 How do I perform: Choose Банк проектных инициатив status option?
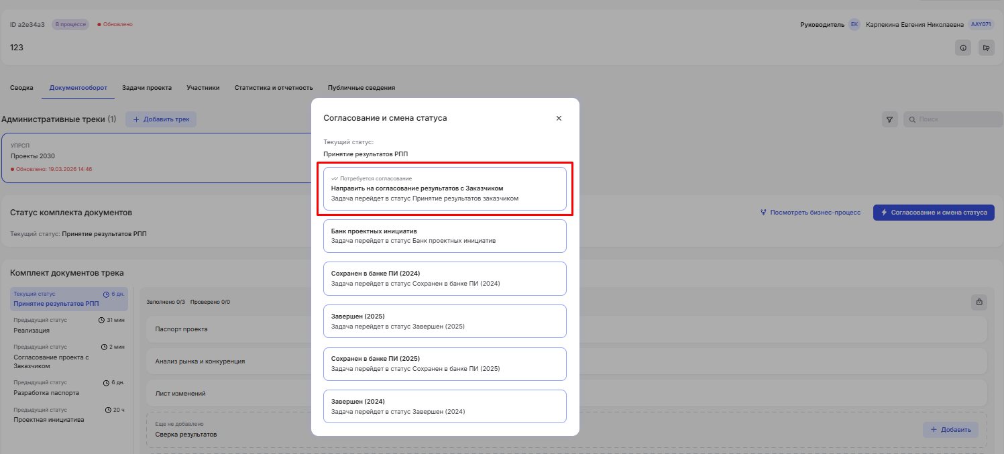coord(445,235)
